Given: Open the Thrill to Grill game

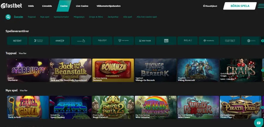Looking at the screenshot, I should click(28, 107).
